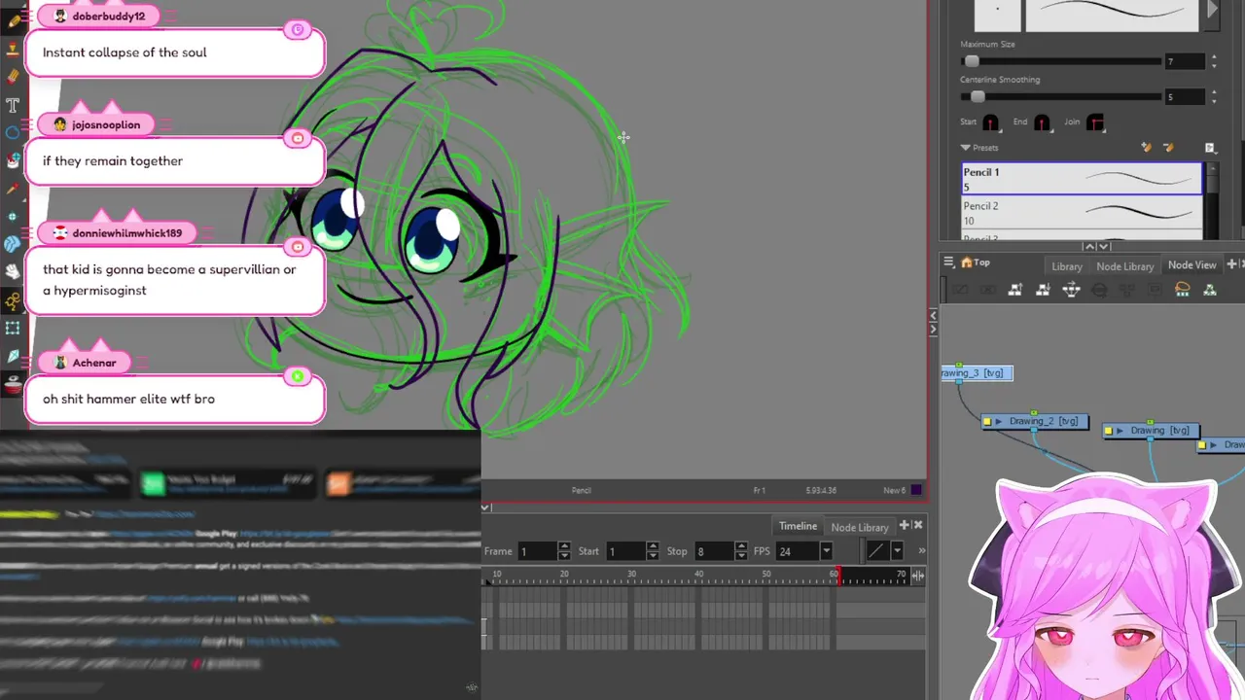Click the Achenar username in chat

tap(94, 363)
